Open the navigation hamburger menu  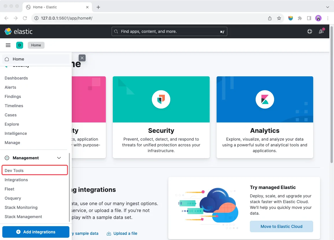coord(8,45)
